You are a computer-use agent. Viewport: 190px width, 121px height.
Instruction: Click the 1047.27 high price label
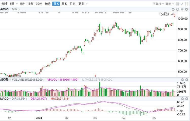point(164,14)
